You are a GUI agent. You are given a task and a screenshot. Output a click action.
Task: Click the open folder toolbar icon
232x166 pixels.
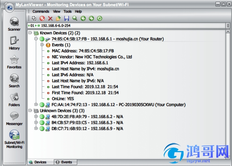pyautogui.click(x=58, y=18)
